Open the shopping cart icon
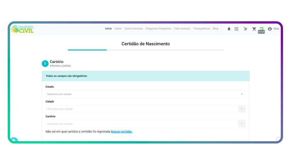Viewport: 291px width, 152px height. 254,29
